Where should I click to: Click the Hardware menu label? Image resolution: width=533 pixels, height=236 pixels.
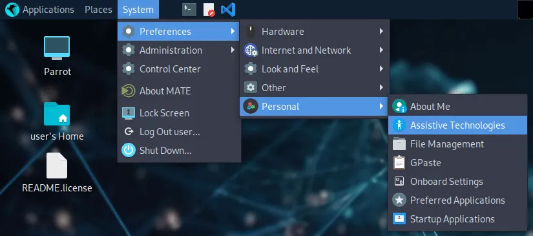pyautogui.click(x=283, y=32)
